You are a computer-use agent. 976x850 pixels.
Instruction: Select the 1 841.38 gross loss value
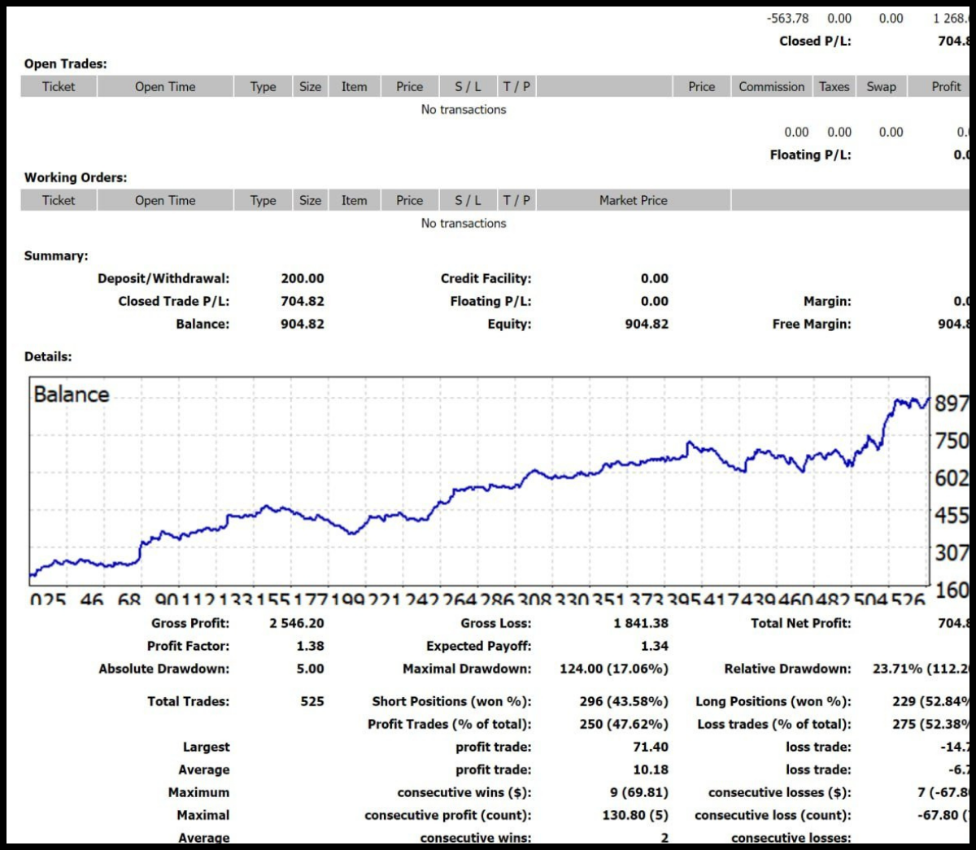point(641,623)
